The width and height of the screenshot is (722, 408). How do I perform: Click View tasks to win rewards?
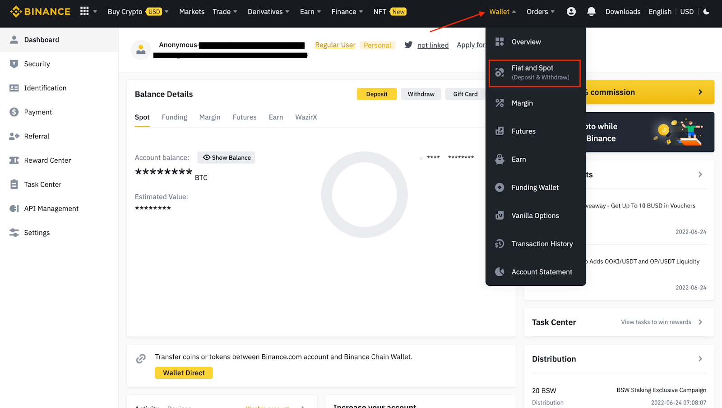point(656,322)
